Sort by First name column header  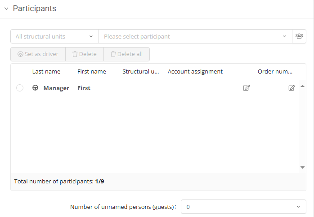(x=92, y=72)
